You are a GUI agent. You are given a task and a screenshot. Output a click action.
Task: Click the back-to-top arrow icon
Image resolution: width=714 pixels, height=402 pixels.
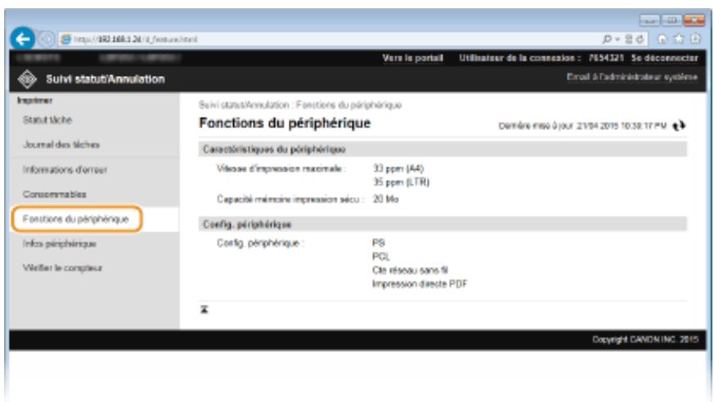tap(204, 310)
